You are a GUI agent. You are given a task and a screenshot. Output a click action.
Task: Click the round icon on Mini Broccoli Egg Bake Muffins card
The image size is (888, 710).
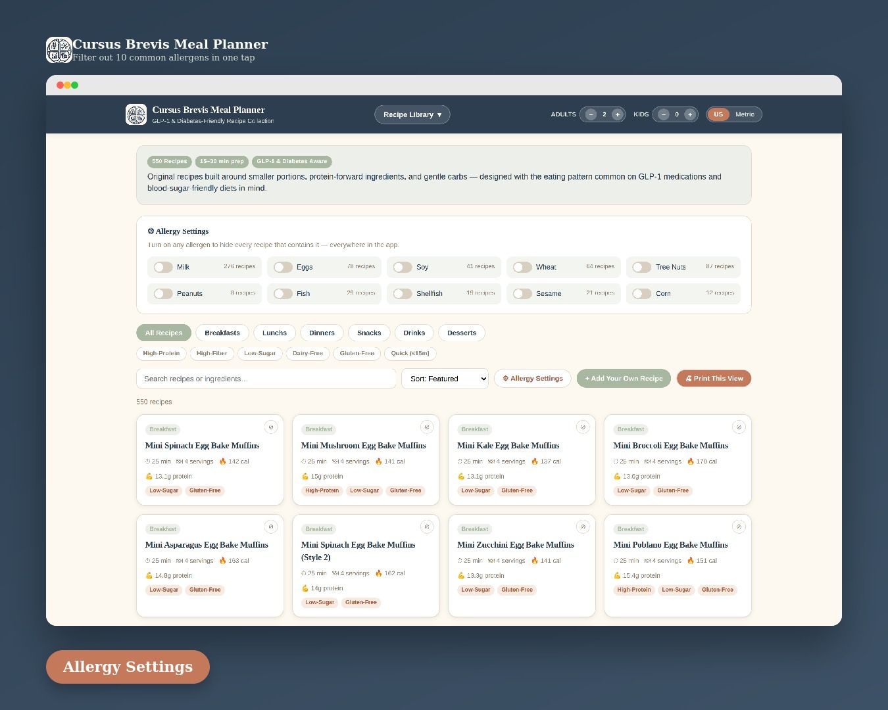click(x=738, y=427)
